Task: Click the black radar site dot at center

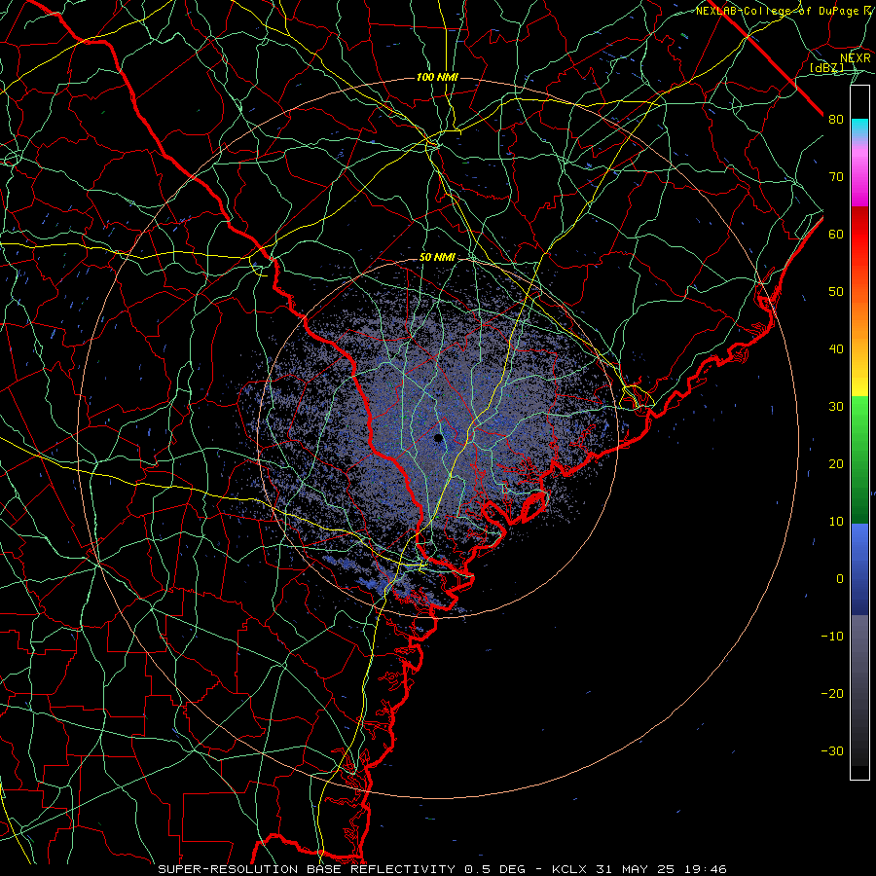Action: coord(439,438)
